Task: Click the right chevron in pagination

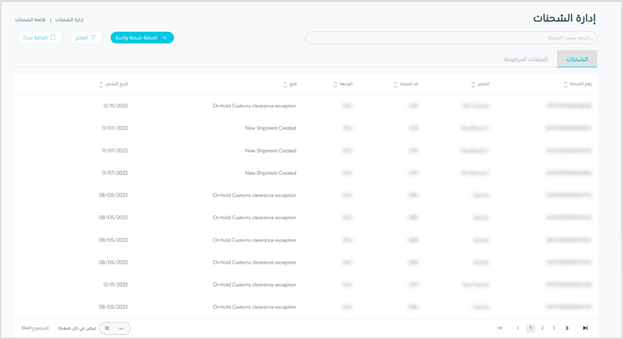Action: (567, 328)
